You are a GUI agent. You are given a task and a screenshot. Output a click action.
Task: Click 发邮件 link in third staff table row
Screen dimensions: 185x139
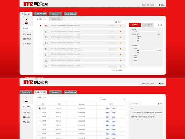point(107,117)
